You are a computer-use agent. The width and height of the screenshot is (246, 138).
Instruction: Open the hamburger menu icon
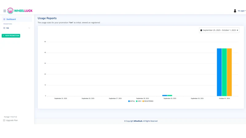(x=5, y=11)
